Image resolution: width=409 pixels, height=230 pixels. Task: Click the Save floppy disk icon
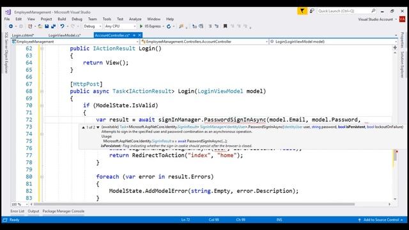click(47, 26)
